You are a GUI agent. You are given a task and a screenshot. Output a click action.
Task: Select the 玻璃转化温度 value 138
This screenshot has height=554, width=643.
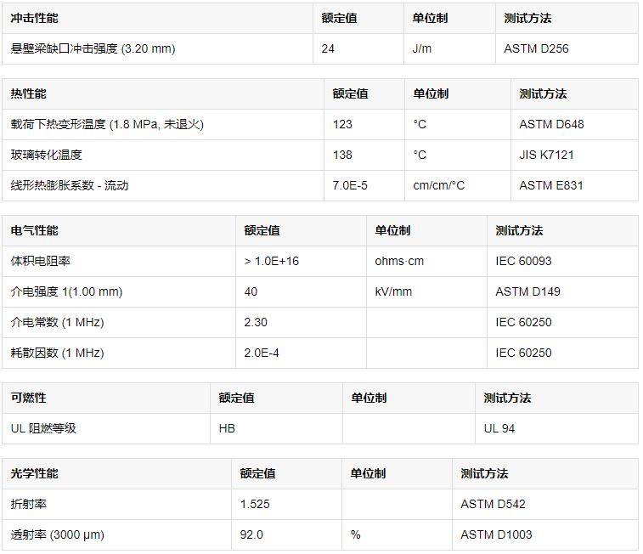click(342, 155)
